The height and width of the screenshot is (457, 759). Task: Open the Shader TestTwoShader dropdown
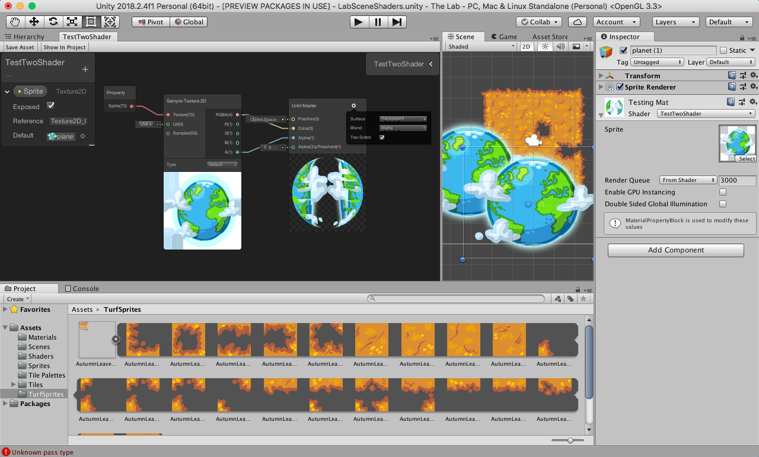click(706, 113)
